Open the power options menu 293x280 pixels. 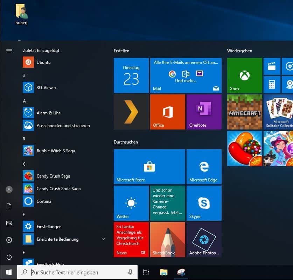point(9,257)
